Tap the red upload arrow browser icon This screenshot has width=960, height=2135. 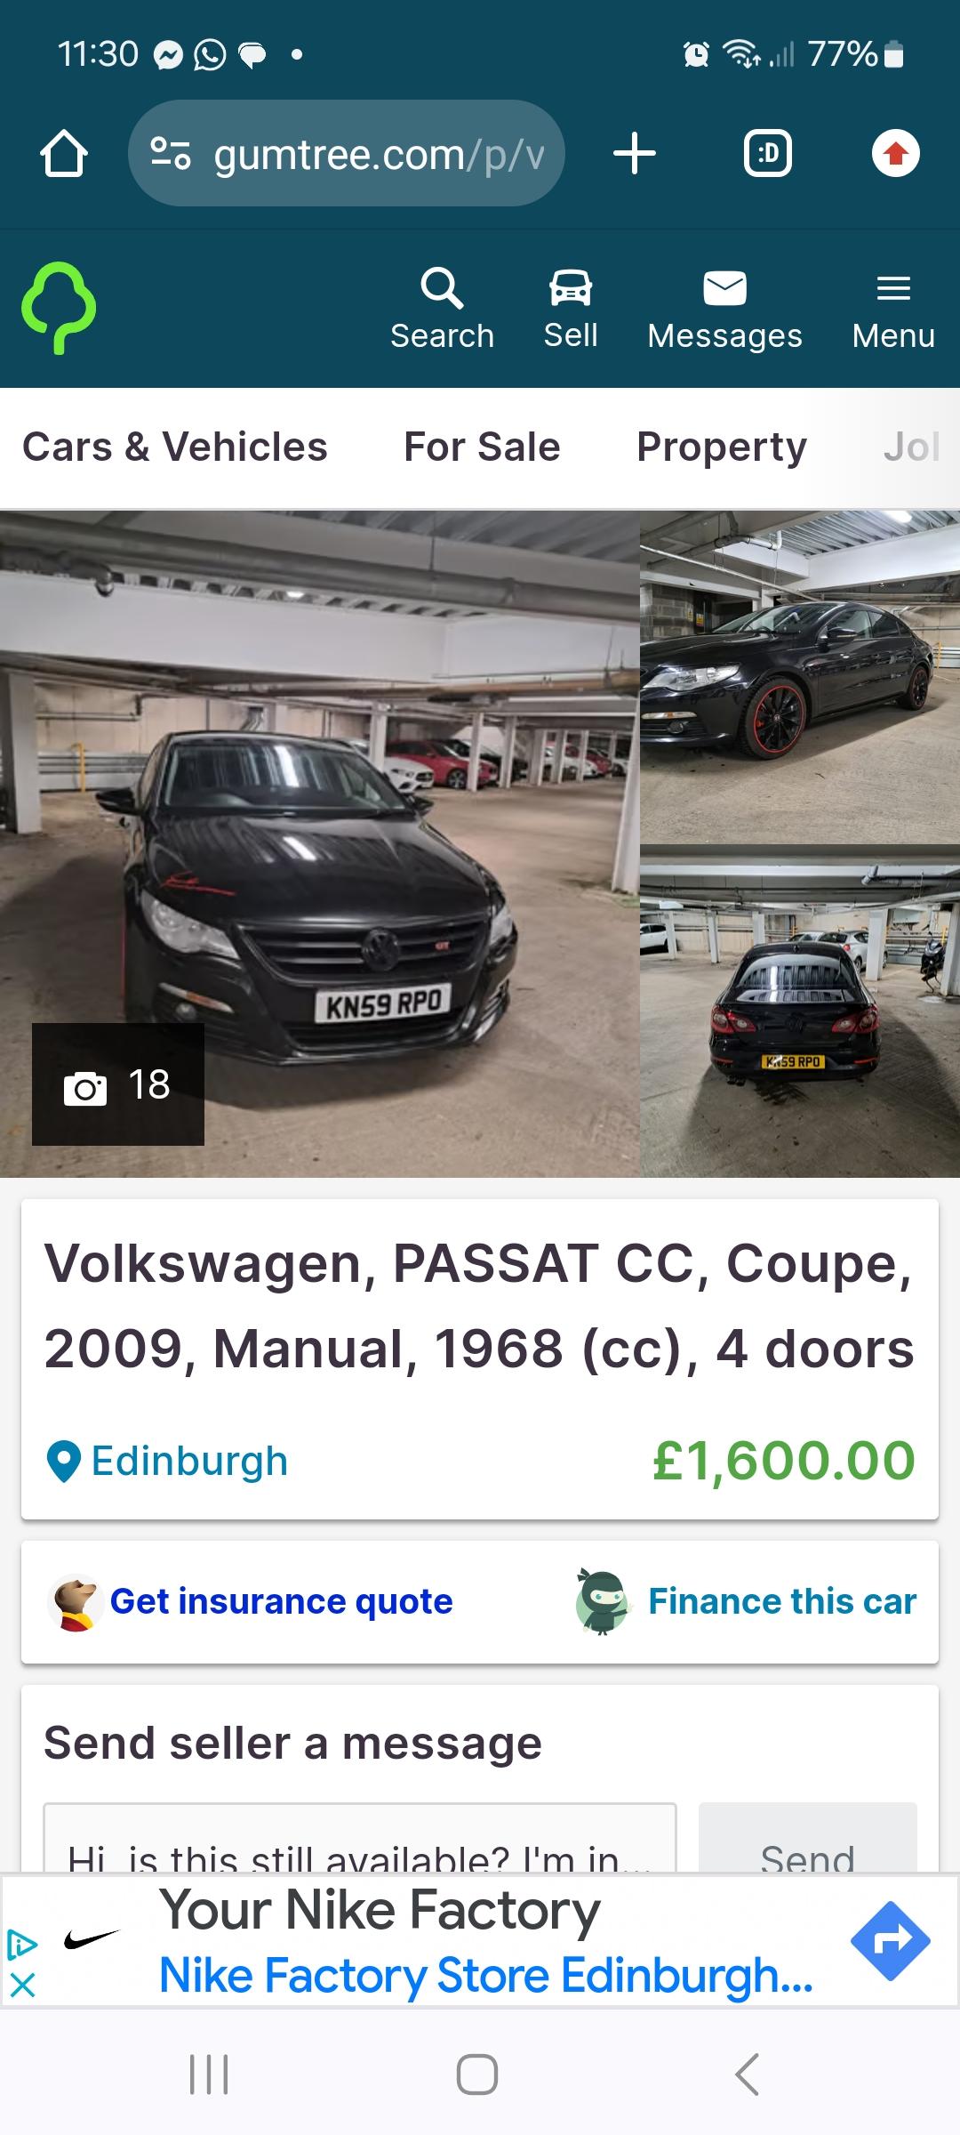[895, 153]
